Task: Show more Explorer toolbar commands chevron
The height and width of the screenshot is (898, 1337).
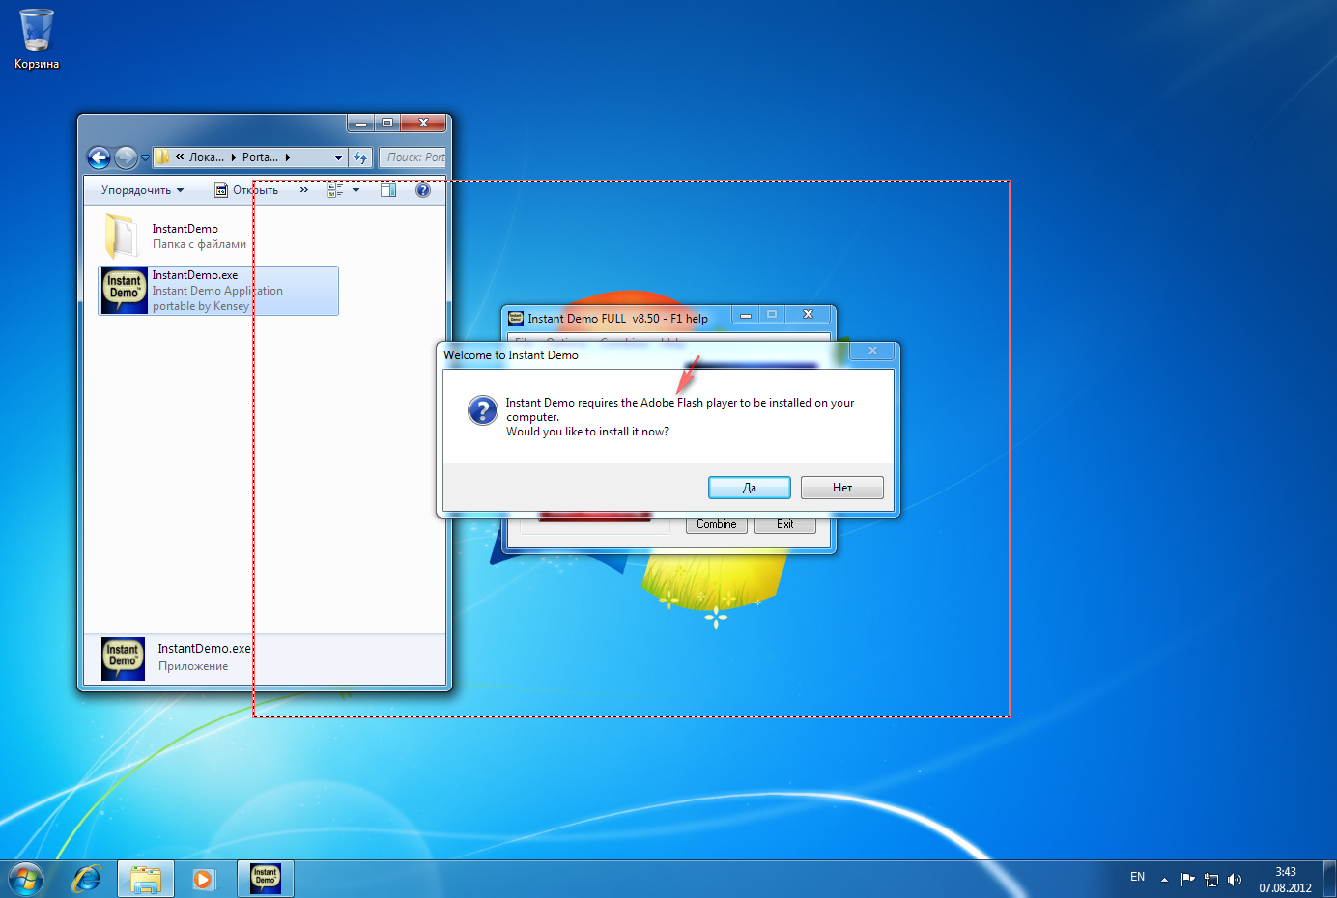Action: [x=304, y=190]
